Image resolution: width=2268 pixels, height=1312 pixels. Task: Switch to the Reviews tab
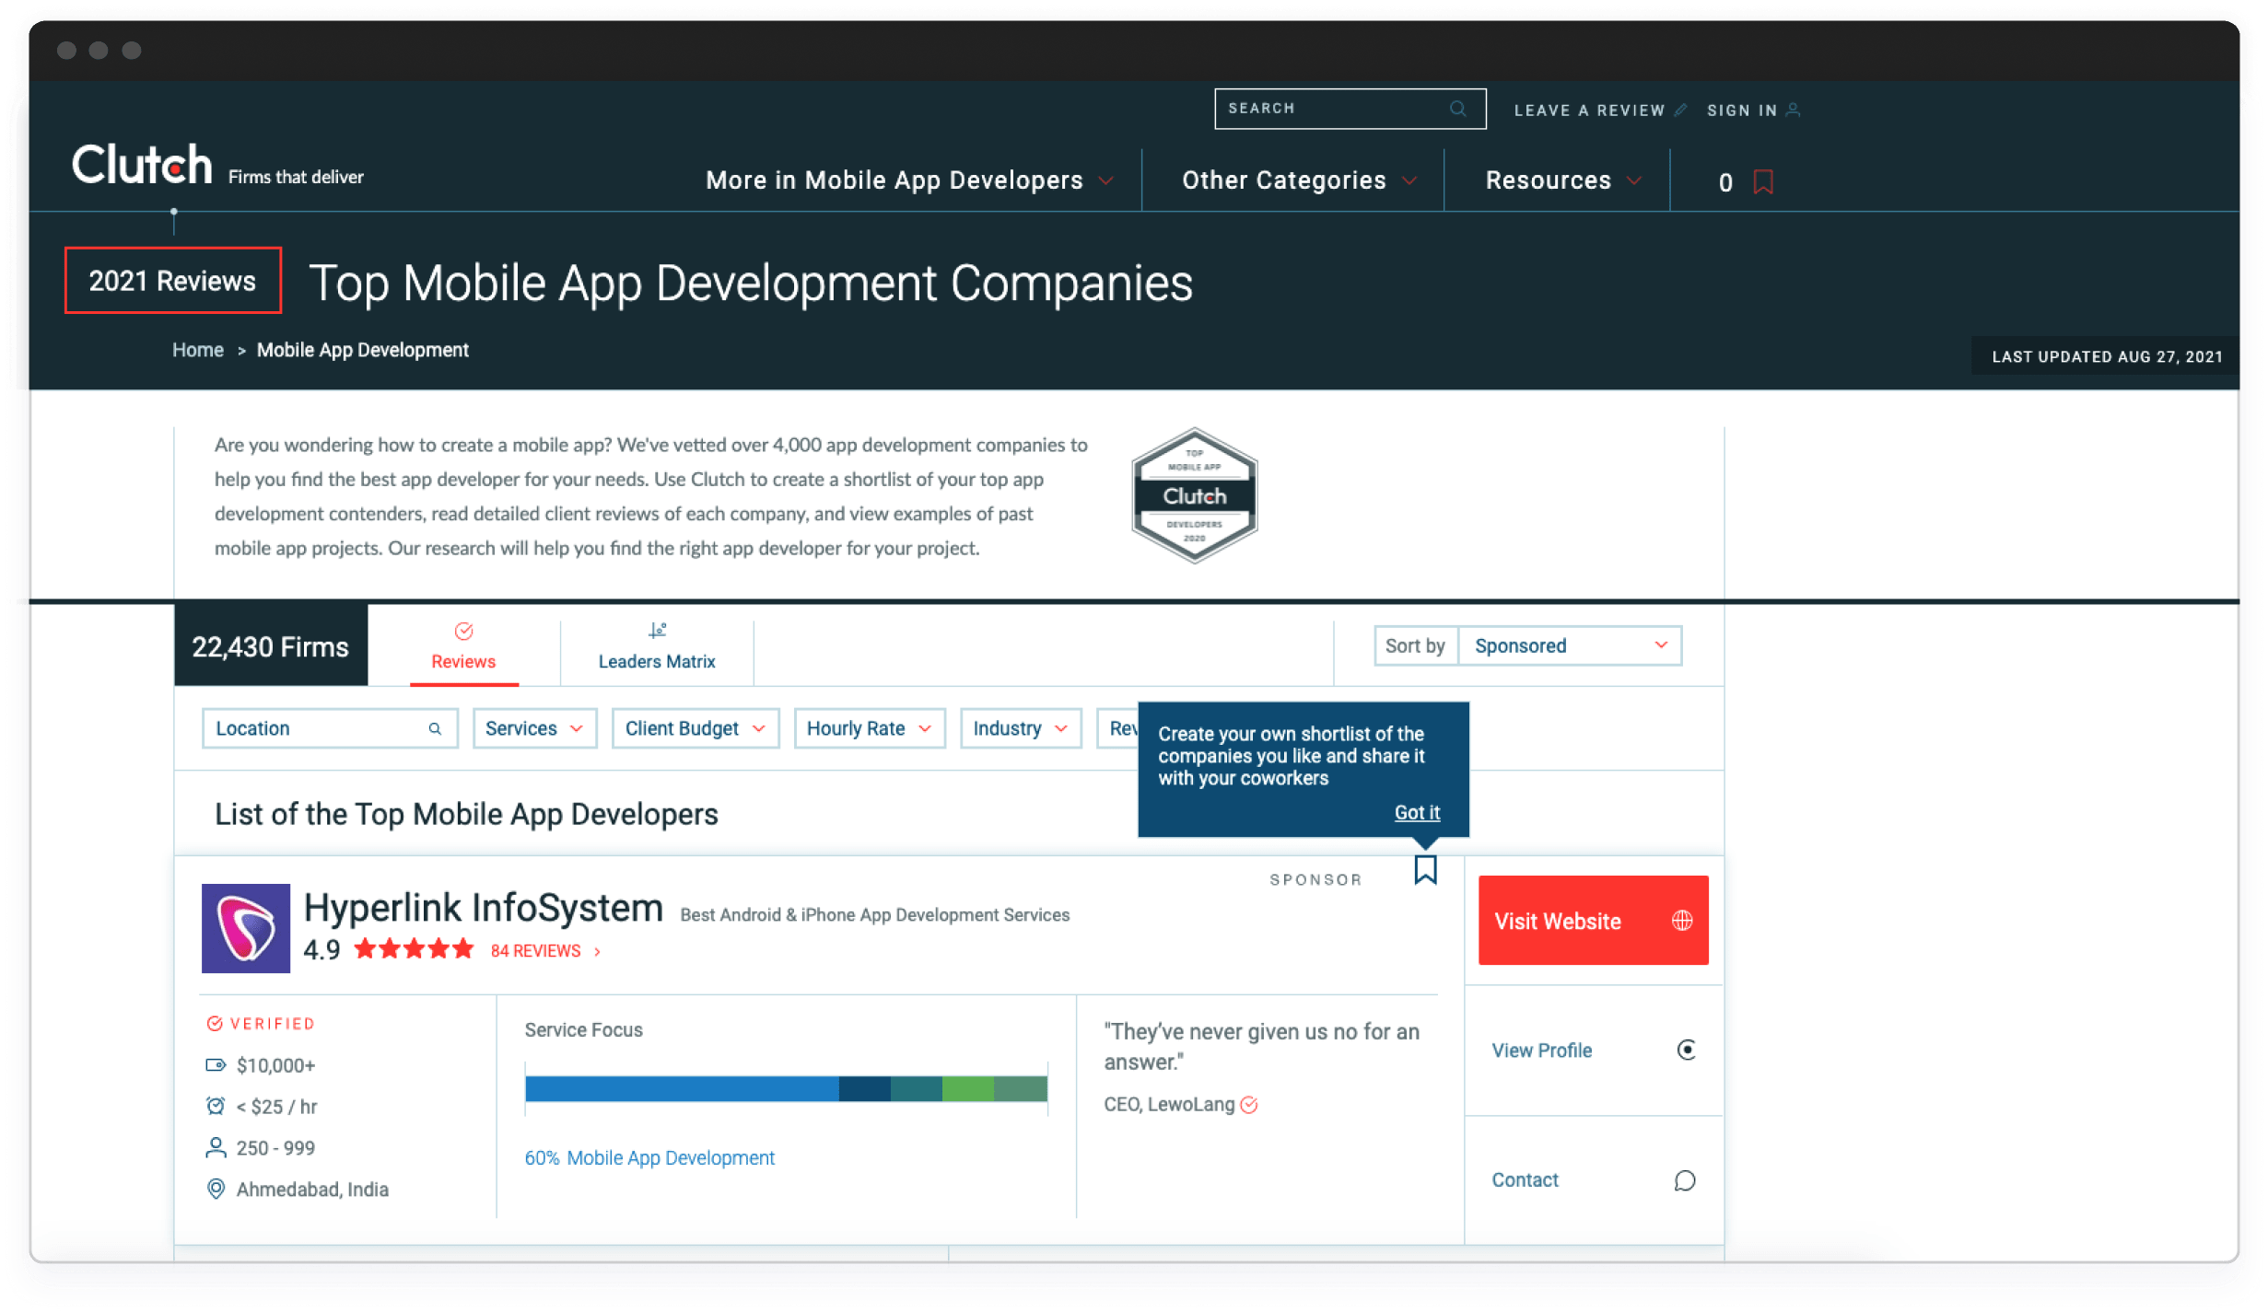[x=463, y=647]
